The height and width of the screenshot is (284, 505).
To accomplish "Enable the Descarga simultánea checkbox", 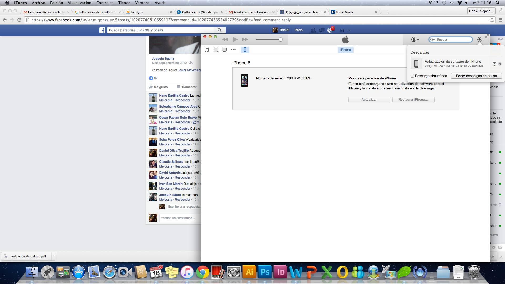I will (x=412, y=76).
